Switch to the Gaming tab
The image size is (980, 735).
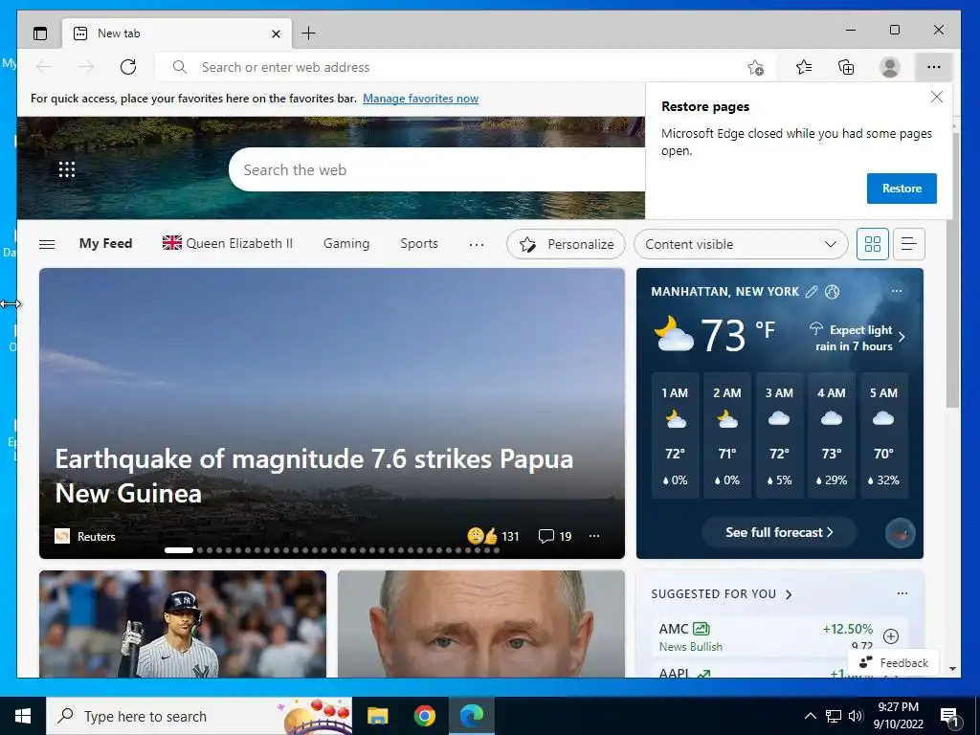click(x=346, y=244)
